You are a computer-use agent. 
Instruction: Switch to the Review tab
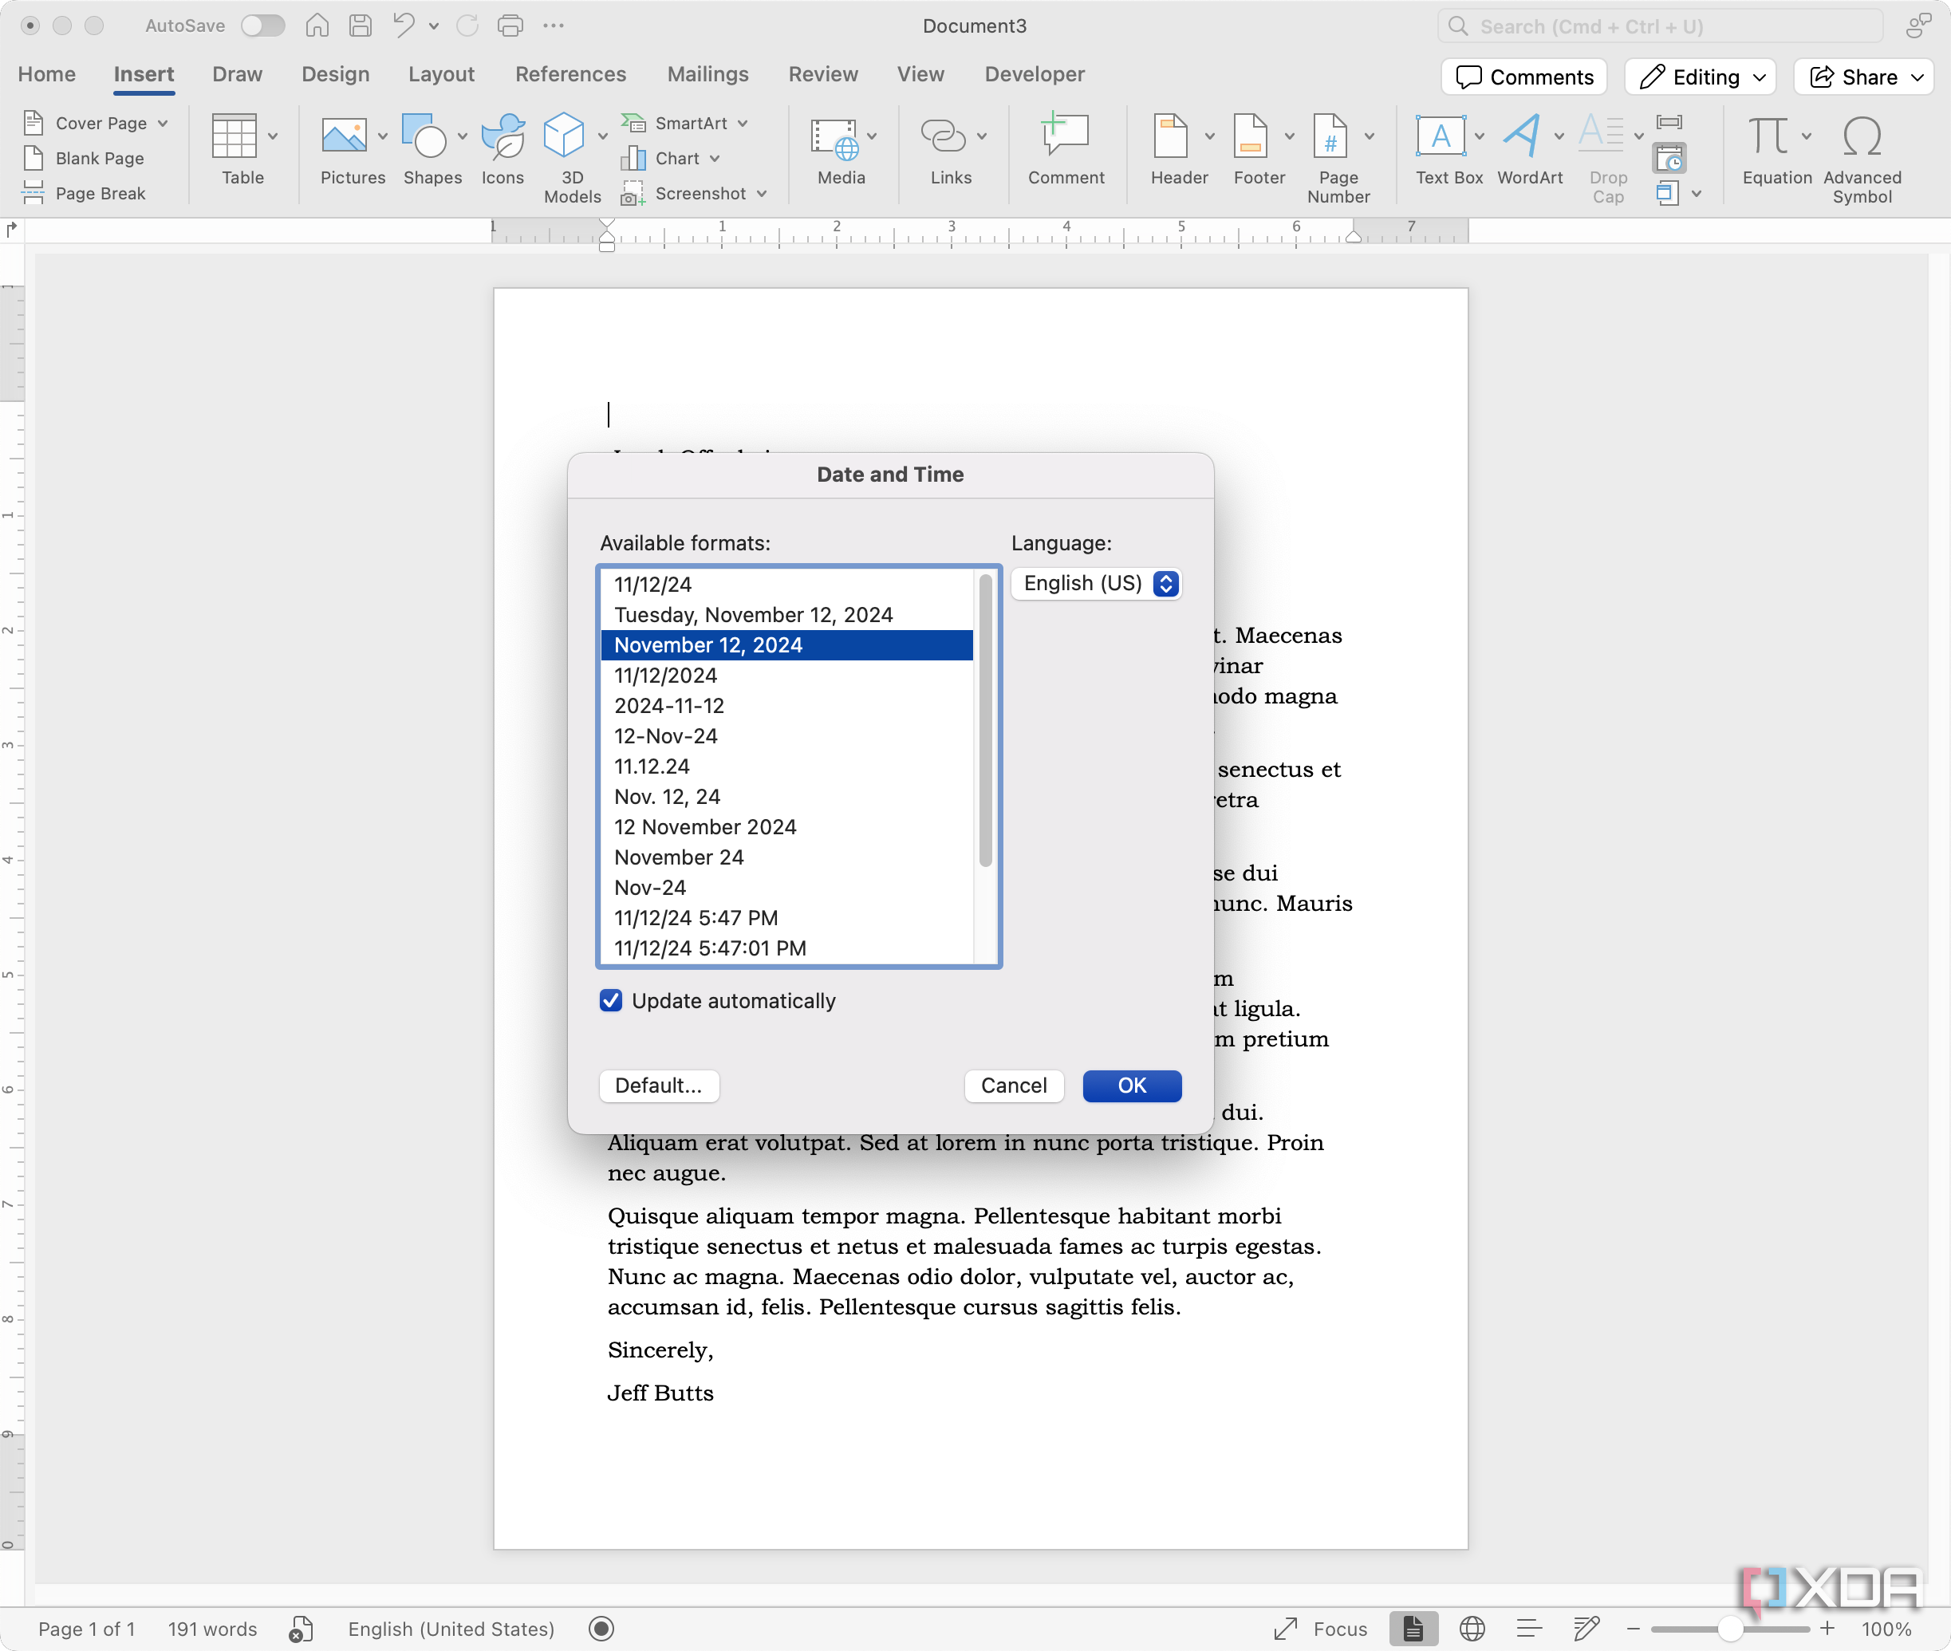click(x=823, y=74)
